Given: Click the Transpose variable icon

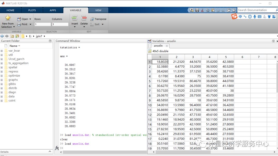Looking at the screenshot, I should click(92, 19).
